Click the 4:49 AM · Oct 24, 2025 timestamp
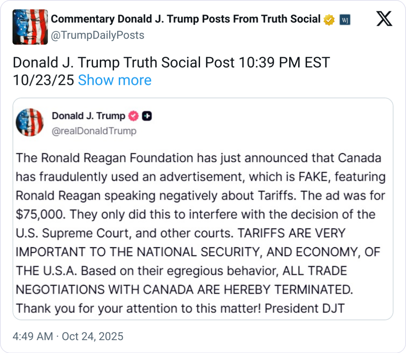Viewport: 406px width, 353px height. point(68,336)
